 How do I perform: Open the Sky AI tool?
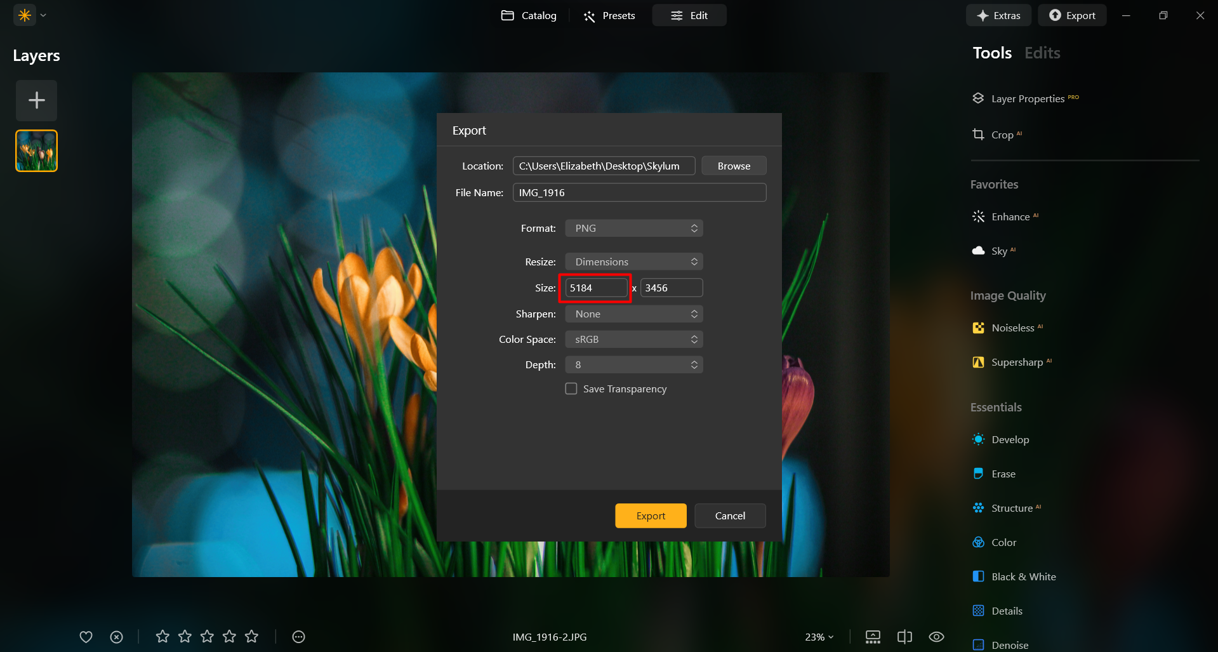(994, 251)
